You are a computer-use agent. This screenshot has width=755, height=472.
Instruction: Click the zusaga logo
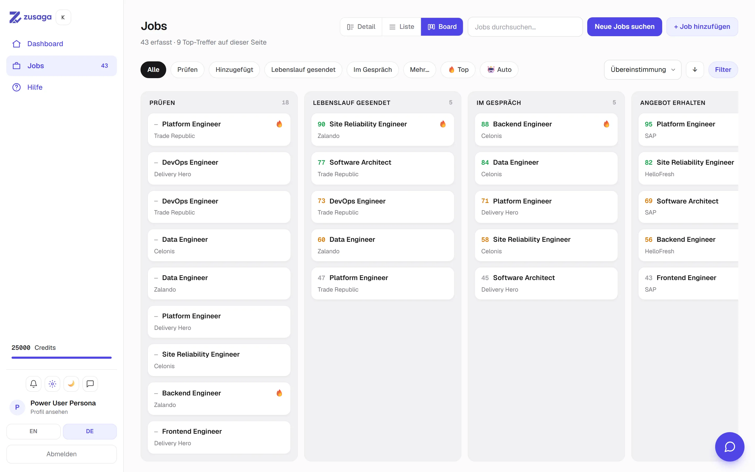[30, 17]
